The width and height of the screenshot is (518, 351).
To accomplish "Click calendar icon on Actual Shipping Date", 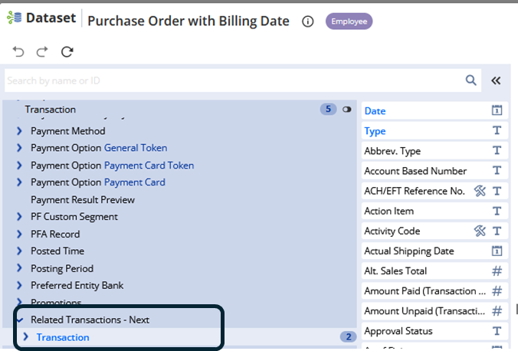I will (x=497, y=251).
